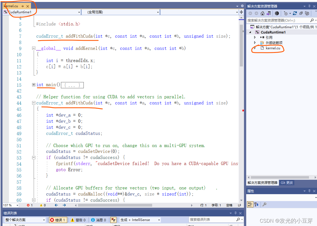Open the CudaRuntime1 project scope dropdown
317x226 pixels.
pyautogui.click(x=79, y=12)
